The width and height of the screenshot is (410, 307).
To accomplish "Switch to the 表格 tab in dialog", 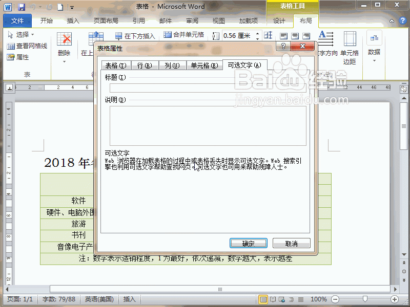I will click(115, 65).
